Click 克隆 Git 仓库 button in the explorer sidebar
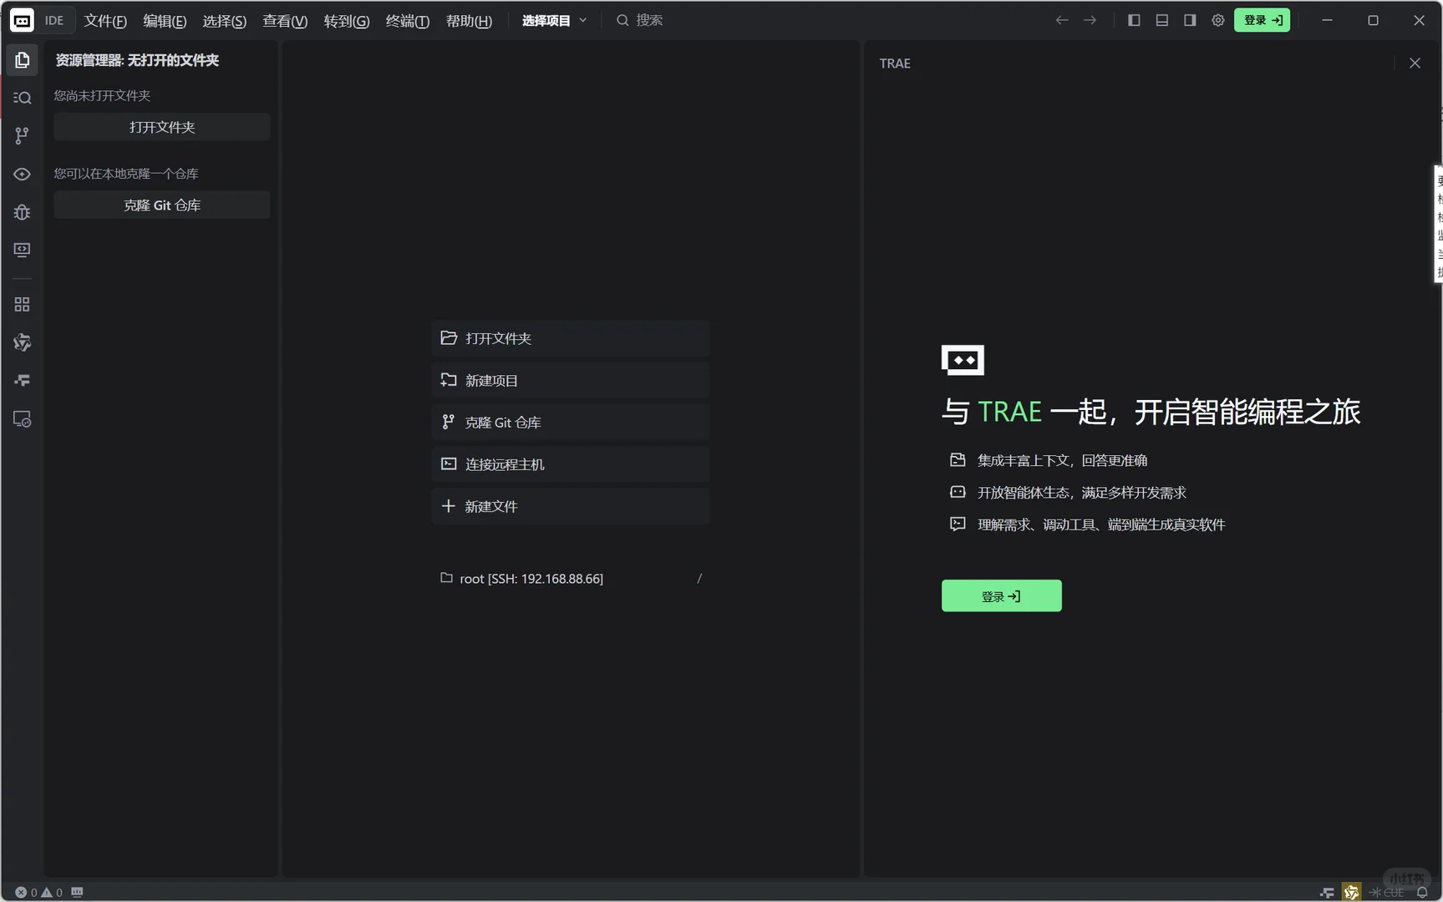The width and height of the screenshot is (1443, 902). pyautogui.click(x=162, y=205)
